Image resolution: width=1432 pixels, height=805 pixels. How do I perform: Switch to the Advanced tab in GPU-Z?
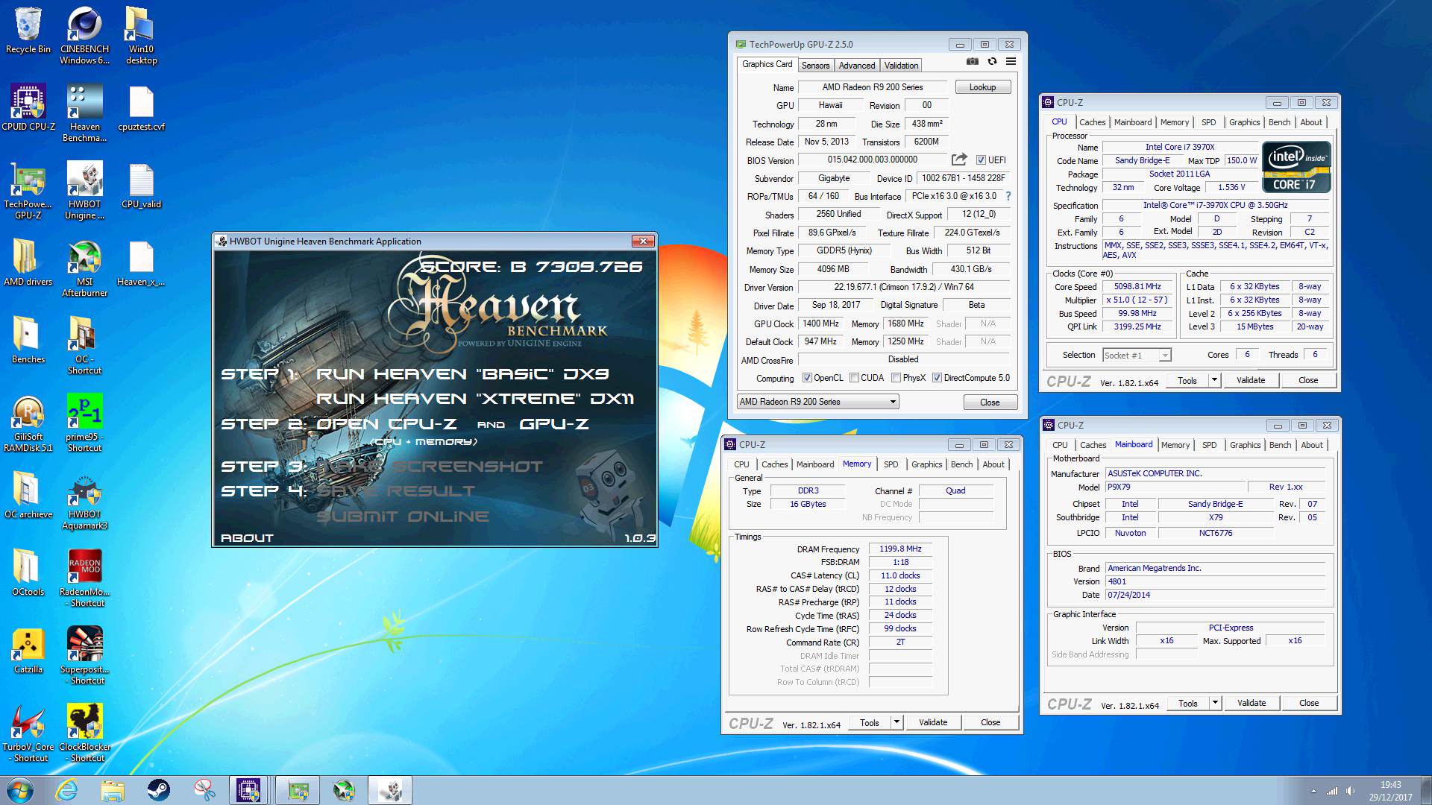(x=857, y=66)
